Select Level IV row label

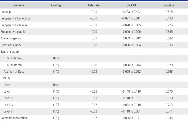coord(8,105)
